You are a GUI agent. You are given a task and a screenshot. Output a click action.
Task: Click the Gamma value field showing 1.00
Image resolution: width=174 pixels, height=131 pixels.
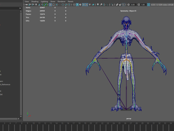pyautogui.click(x=143, y=5)
